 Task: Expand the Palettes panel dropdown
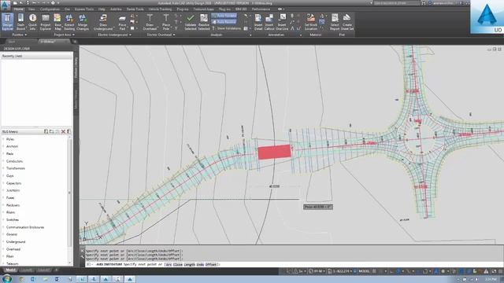click(19, 35)
